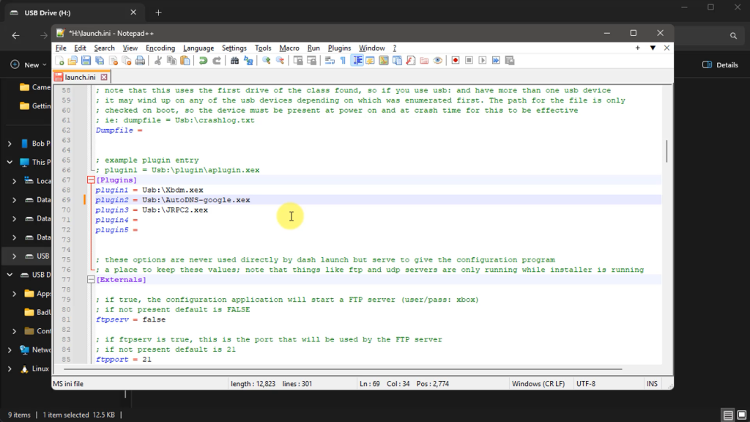
Task: Expand the Apps folder chevron
Action: (x=15, y=294)
